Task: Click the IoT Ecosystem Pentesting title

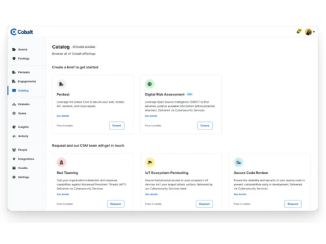Action: [x=167, y=173]
